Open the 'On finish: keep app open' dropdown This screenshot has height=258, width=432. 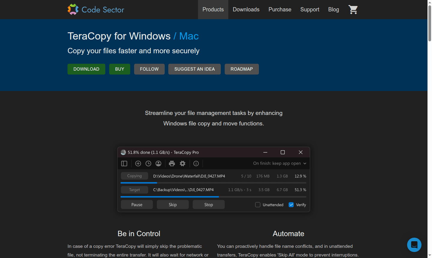[x=280, y=163]
